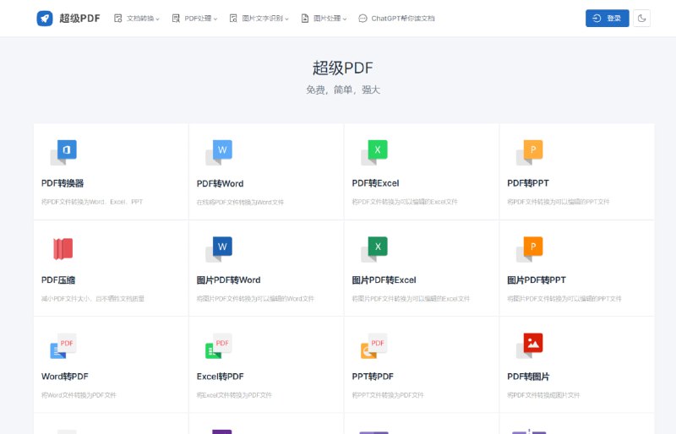This screenshot has width=676, height=434.
Task: Expand the 图片处理 menu
Action: click(324, 19)
